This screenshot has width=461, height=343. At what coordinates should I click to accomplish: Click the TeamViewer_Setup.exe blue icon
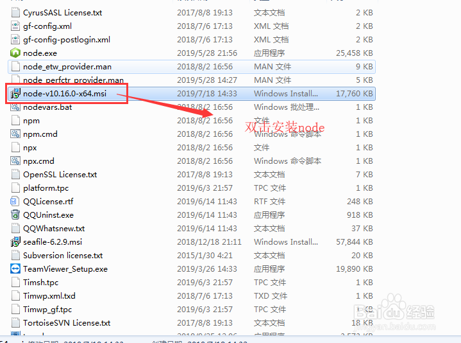15,269
